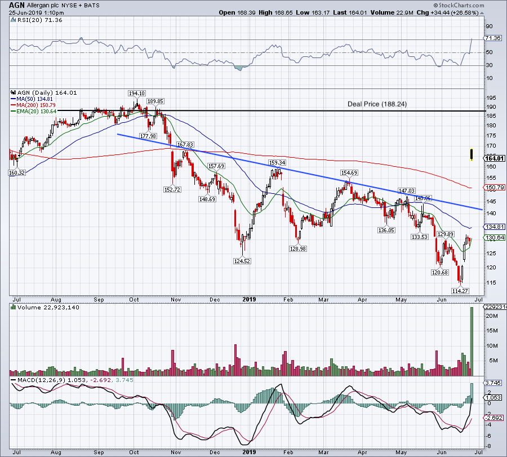Click the 177.98 low price label
Image resolution: width=507 pixels, height=457 pixels.
(148, 136)
